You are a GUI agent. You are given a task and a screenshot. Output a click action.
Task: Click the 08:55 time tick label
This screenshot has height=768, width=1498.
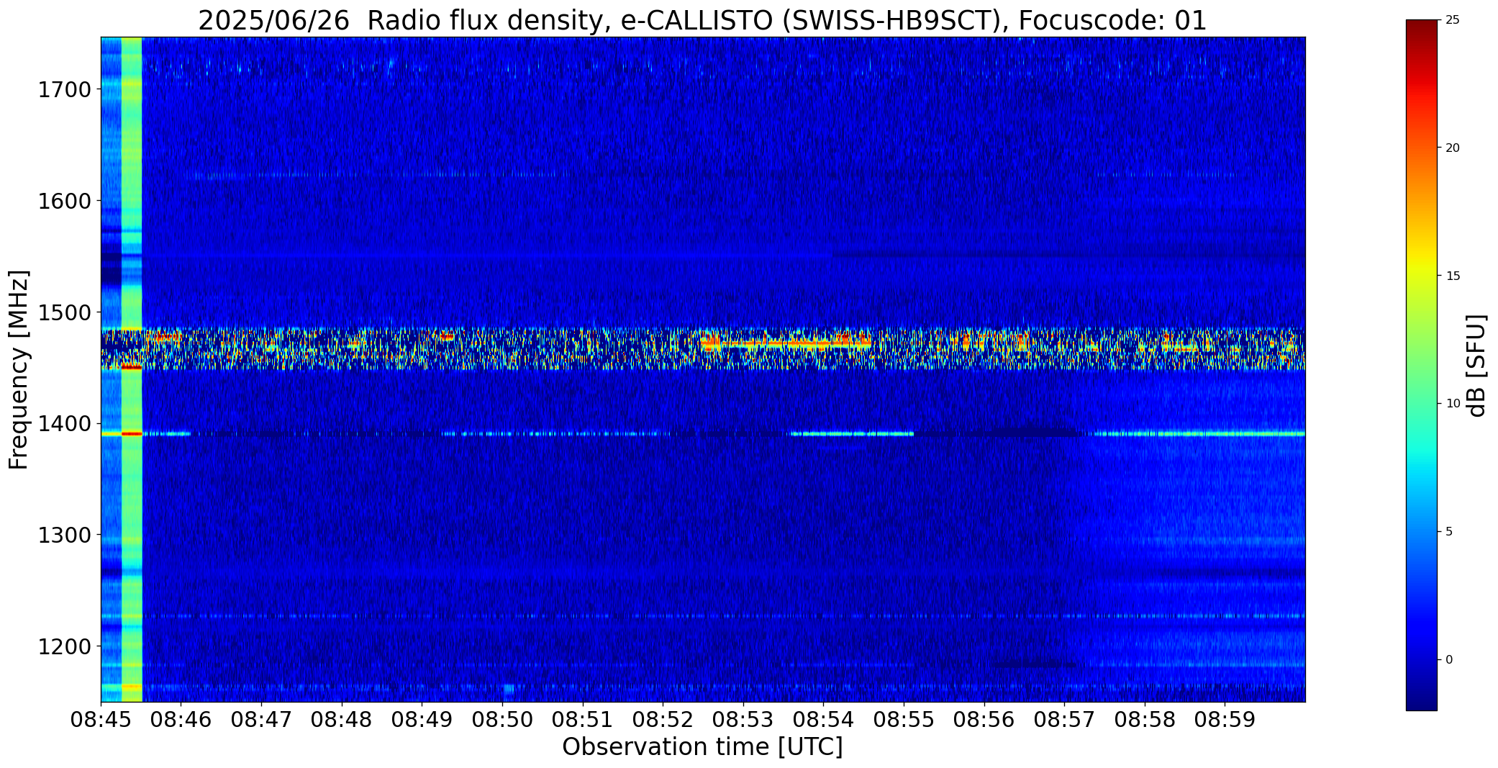pos(904,719)
